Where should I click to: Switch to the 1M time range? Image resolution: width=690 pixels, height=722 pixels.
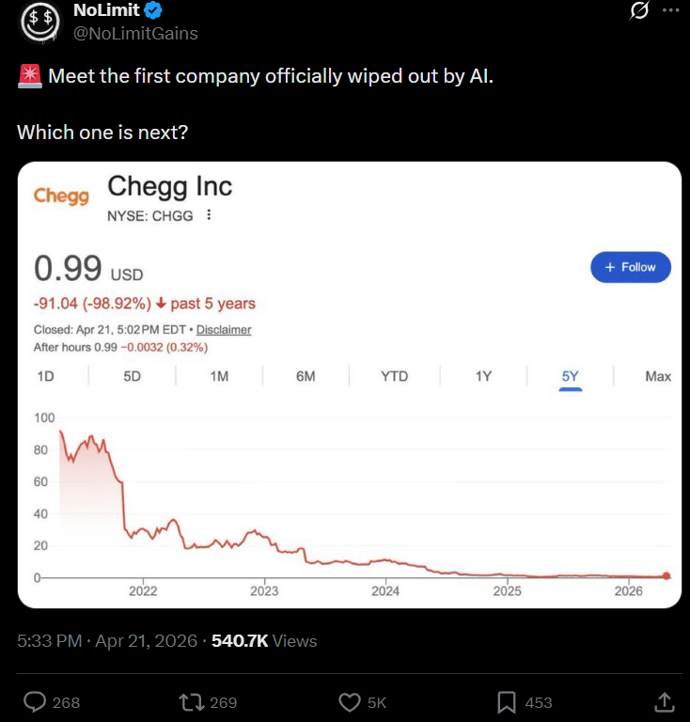click(219, 376)
